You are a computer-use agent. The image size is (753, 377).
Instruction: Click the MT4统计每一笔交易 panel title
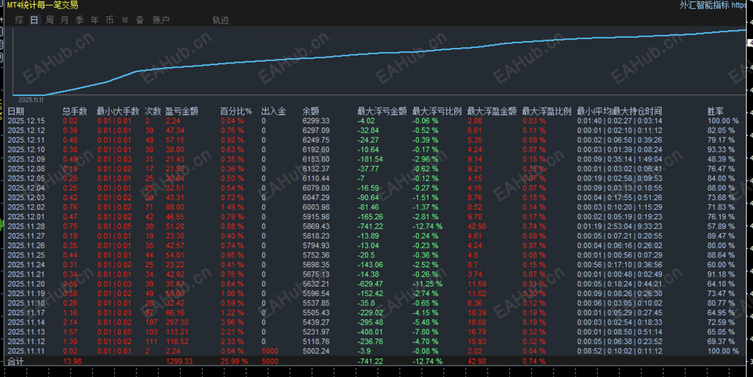click(42, 5)
